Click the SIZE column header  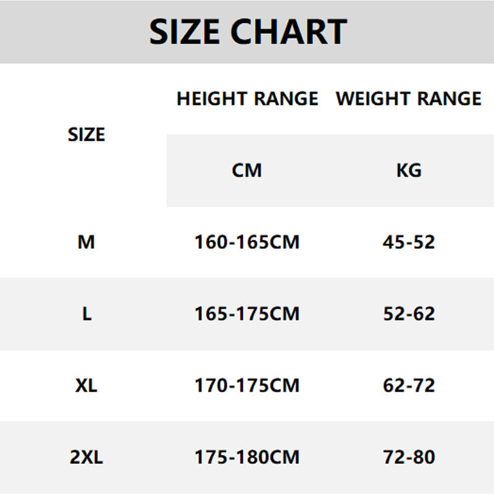tap(86, 135)
